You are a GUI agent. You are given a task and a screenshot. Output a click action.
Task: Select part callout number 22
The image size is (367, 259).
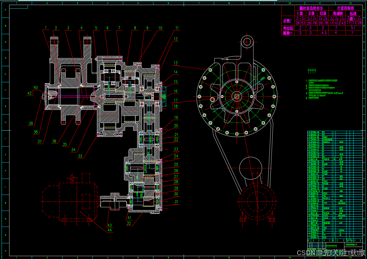(x=176, y=139)
